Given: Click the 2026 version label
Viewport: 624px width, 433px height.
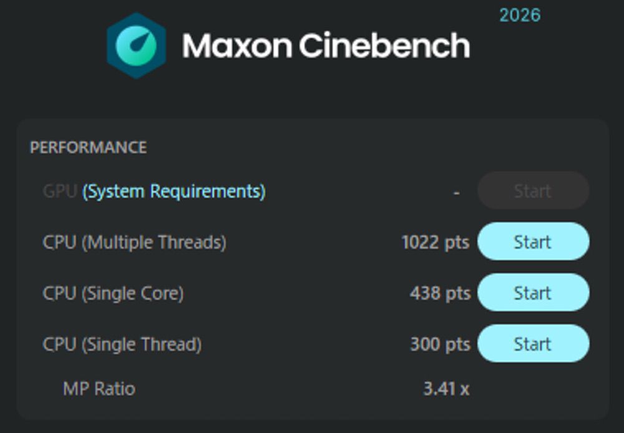Looking at the screenshot, I should [520, 16].
